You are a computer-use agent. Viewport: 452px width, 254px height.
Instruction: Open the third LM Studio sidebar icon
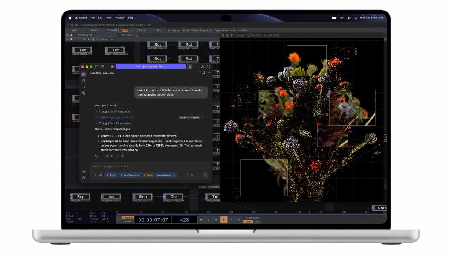(84, 87)
